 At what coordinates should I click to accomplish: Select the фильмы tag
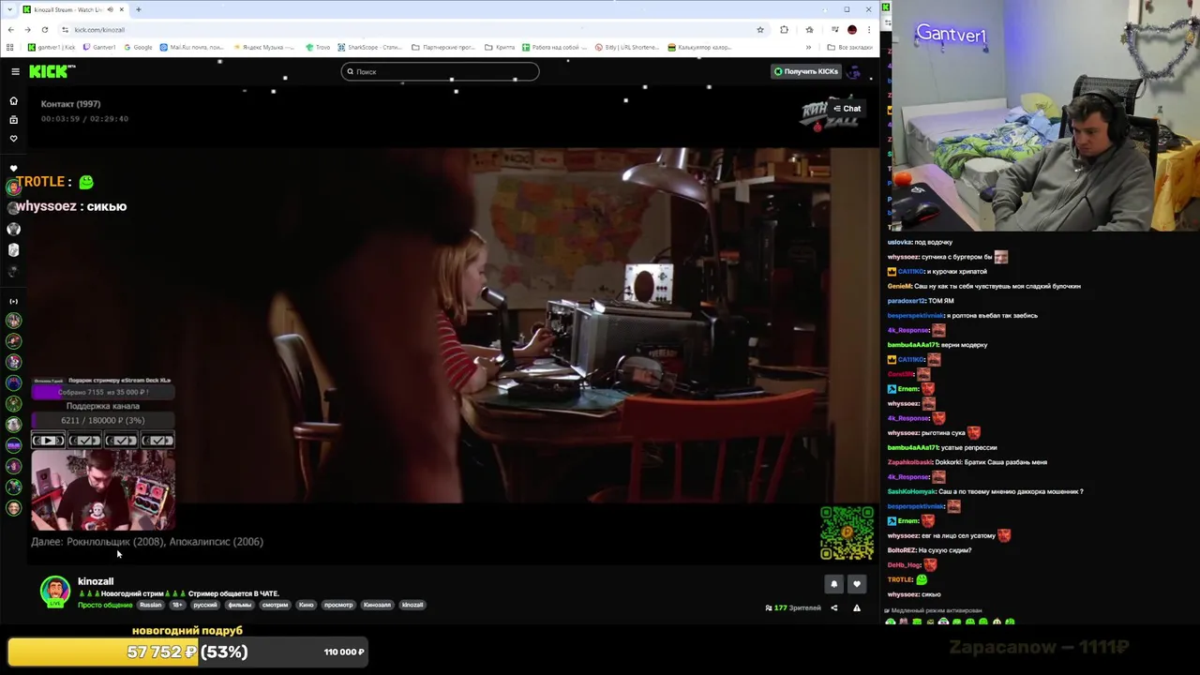[240, 605]
